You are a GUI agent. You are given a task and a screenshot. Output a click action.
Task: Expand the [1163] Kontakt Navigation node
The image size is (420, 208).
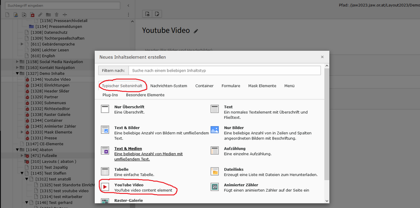17,68
